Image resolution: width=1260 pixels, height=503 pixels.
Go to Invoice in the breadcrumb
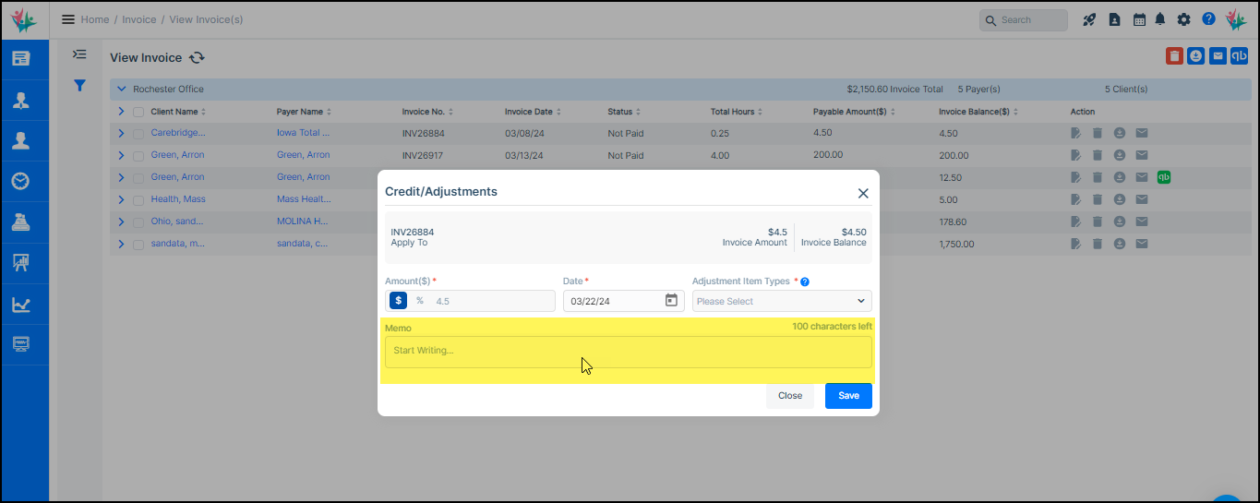point(138,19)
